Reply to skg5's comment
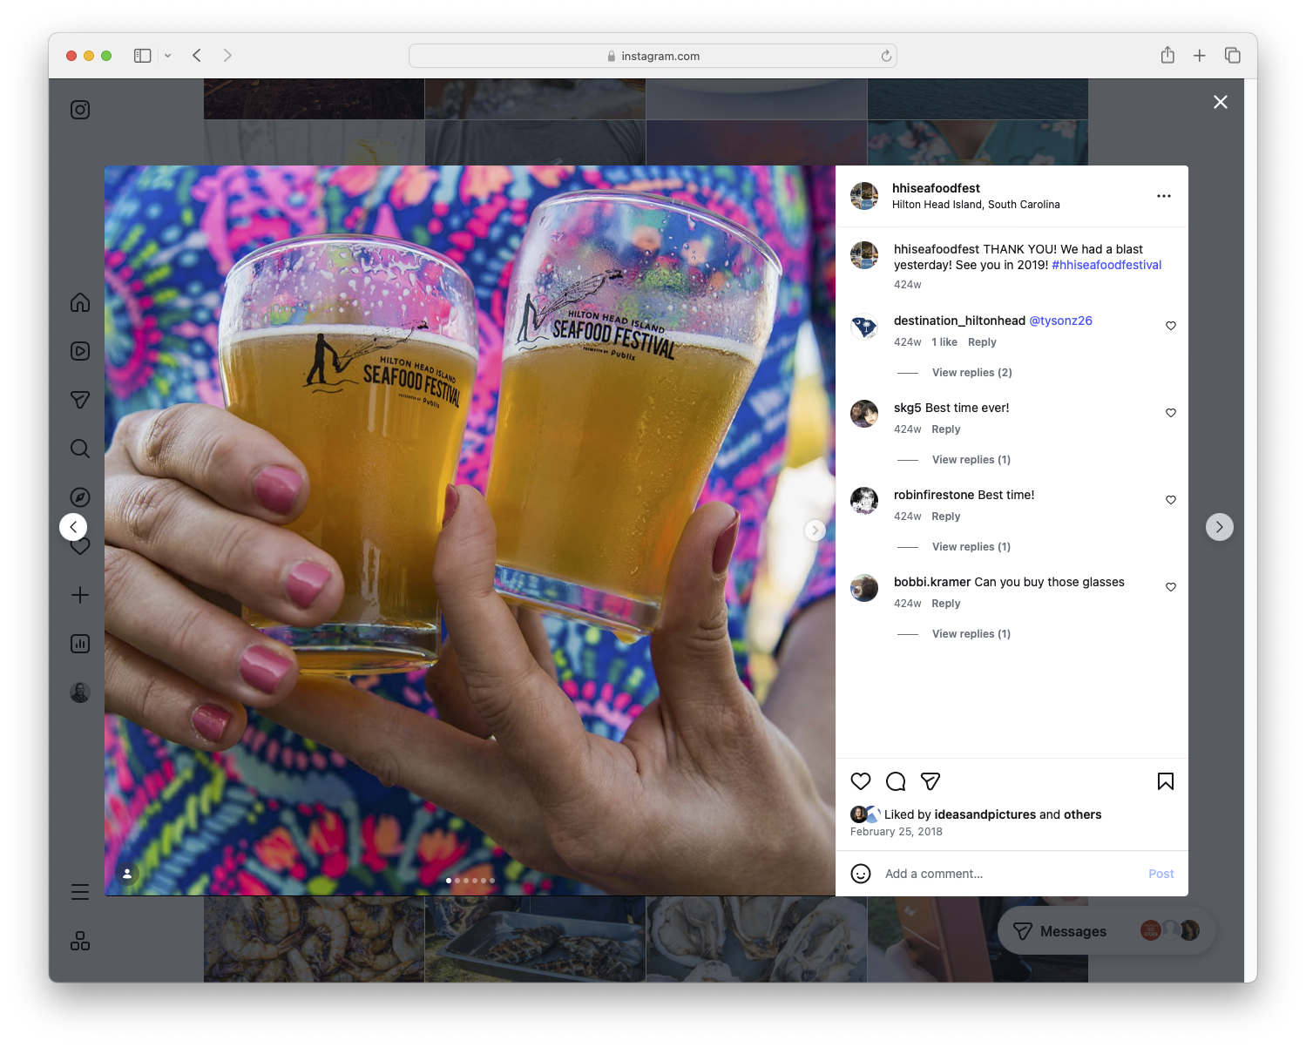Image resolution: width=1306 pixels, height=1047 pixels. pyautogui.click(x=945, y=429)
